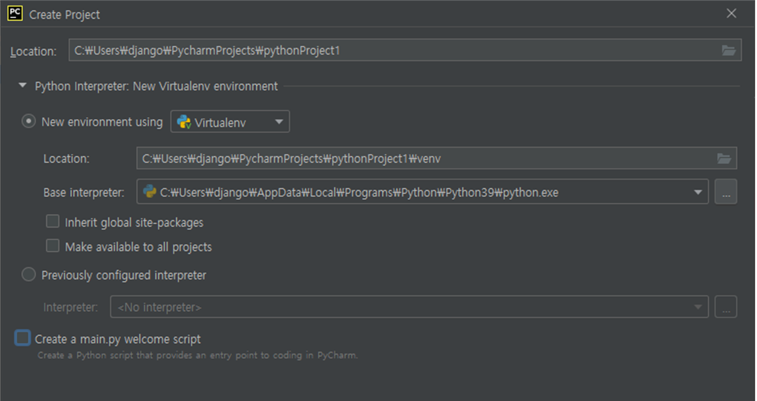Toggle Create a main.py welcome script

(22, 338)
